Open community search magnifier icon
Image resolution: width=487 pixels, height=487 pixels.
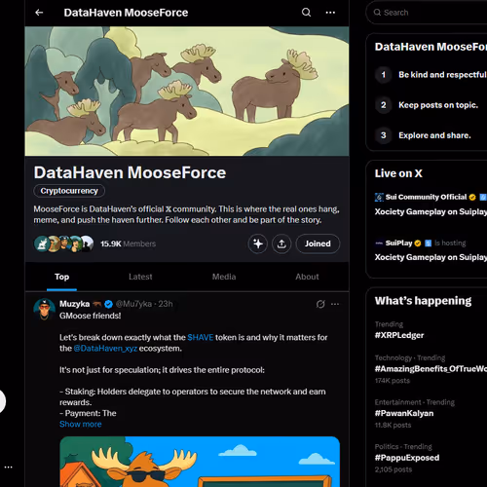306,13
